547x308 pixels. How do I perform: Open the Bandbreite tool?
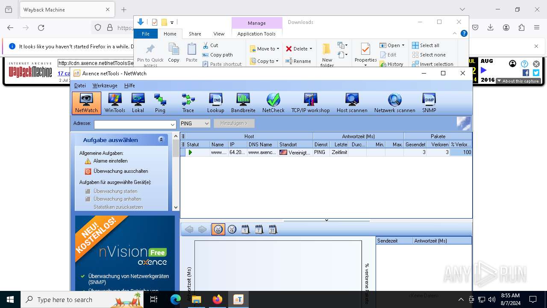click(243, 103)
